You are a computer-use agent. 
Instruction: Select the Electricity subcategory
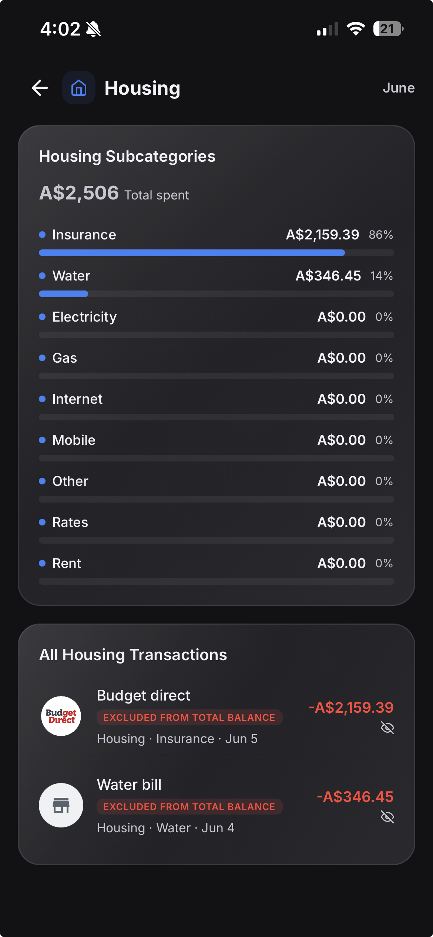point(216,323)
